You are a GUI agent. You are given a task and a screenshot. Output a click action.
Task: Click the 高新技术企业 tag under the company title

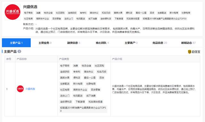point(43,19)
